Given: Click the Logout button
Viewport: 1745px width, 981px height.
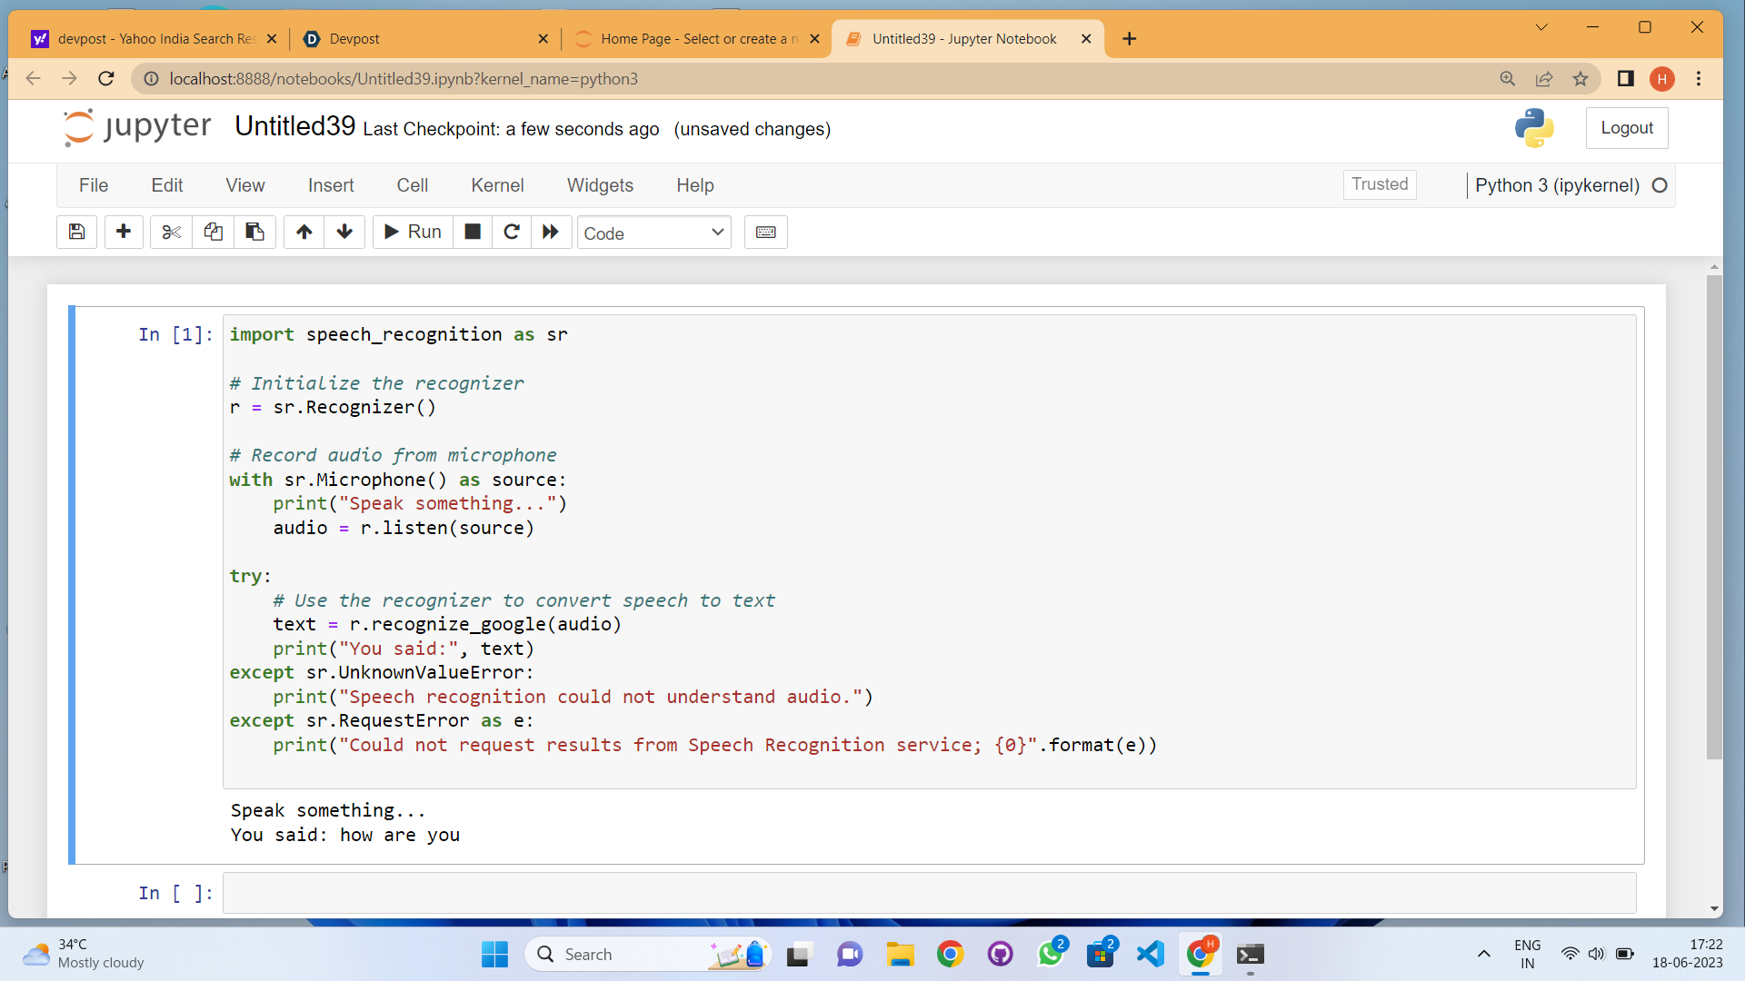Looking at the screenshot, I should click(x=1626, y=128).
